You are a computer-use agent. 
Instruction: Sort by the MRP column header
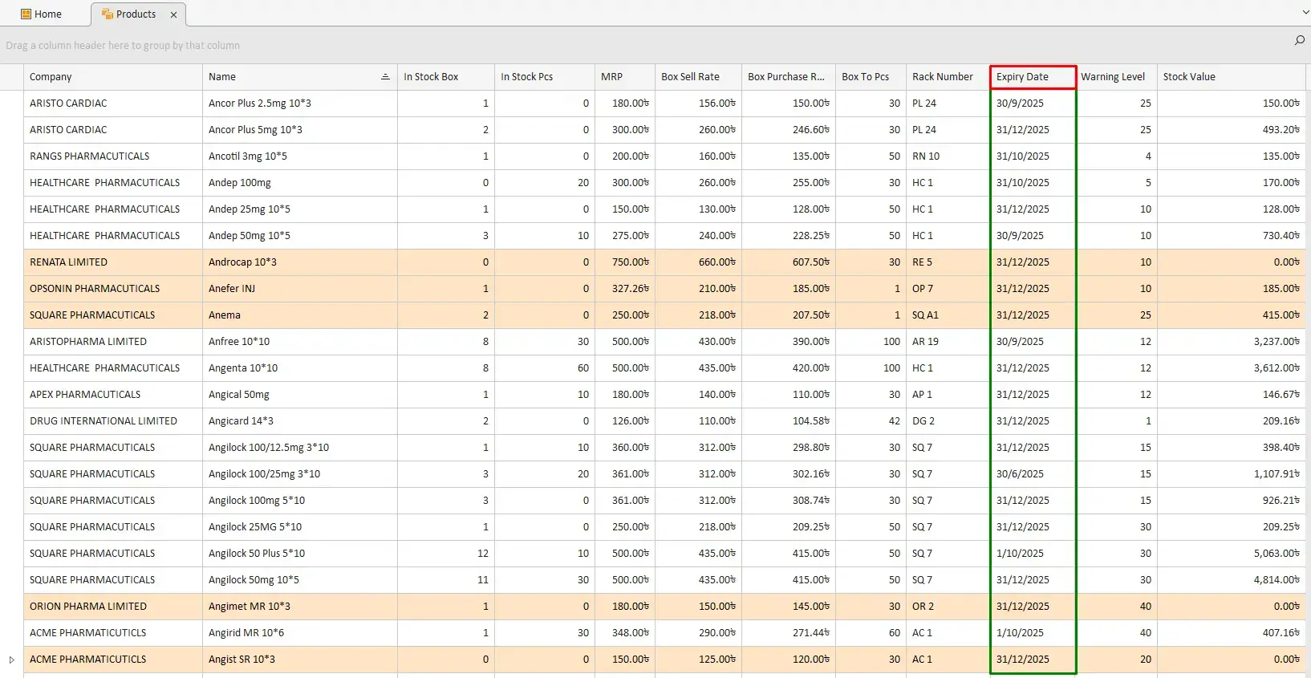[625, 77]
